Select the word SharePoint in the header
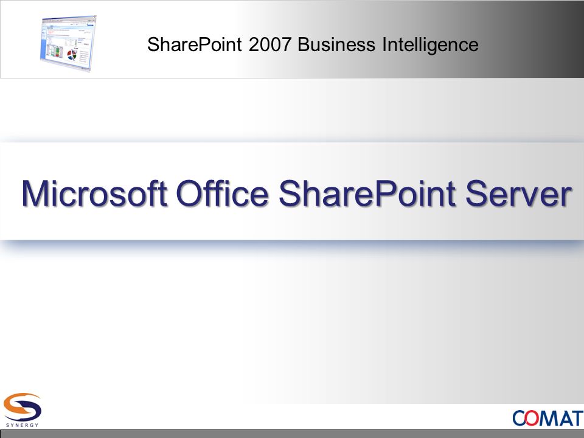 click(x=195, y=44)
